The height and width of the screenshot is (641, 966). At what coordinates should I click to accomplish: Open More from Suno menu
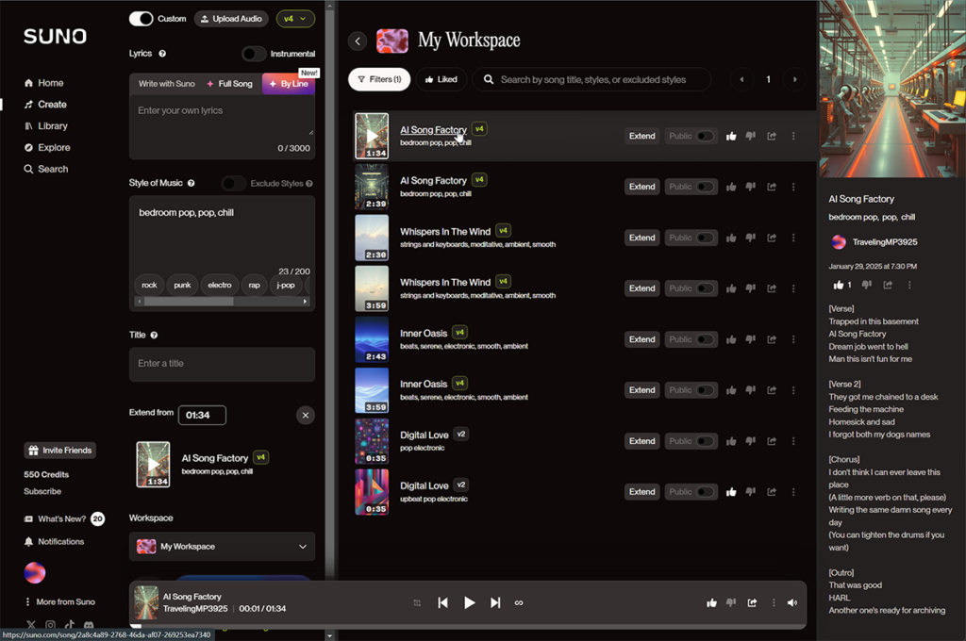(x=59, y=601)
